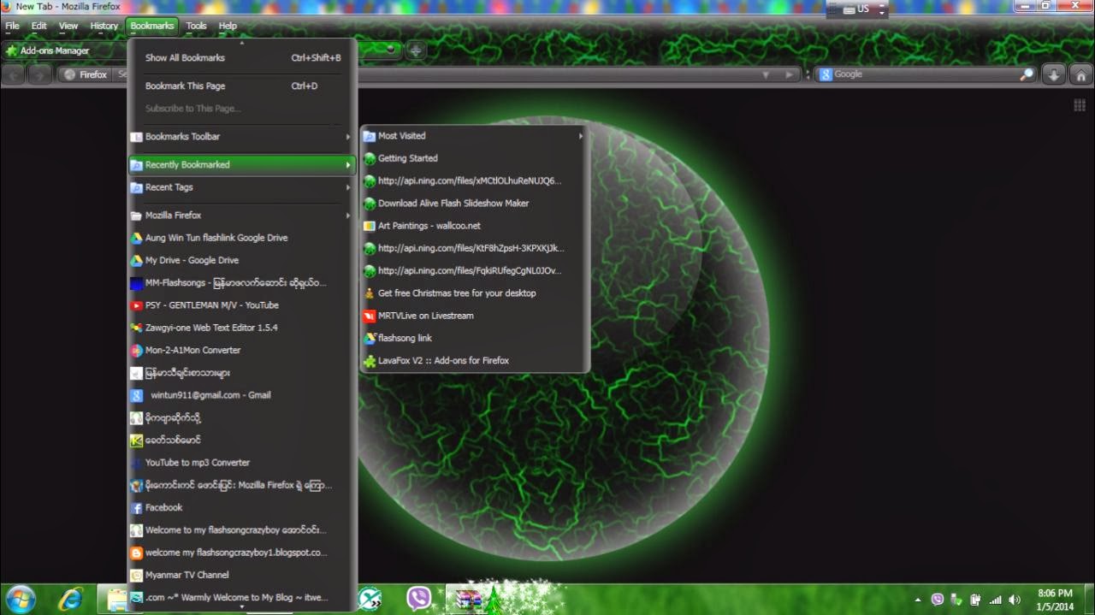Viewport: 1095px width, 615px height.
Task: Click the Most Visited folder icon
Action: (370, 136)
